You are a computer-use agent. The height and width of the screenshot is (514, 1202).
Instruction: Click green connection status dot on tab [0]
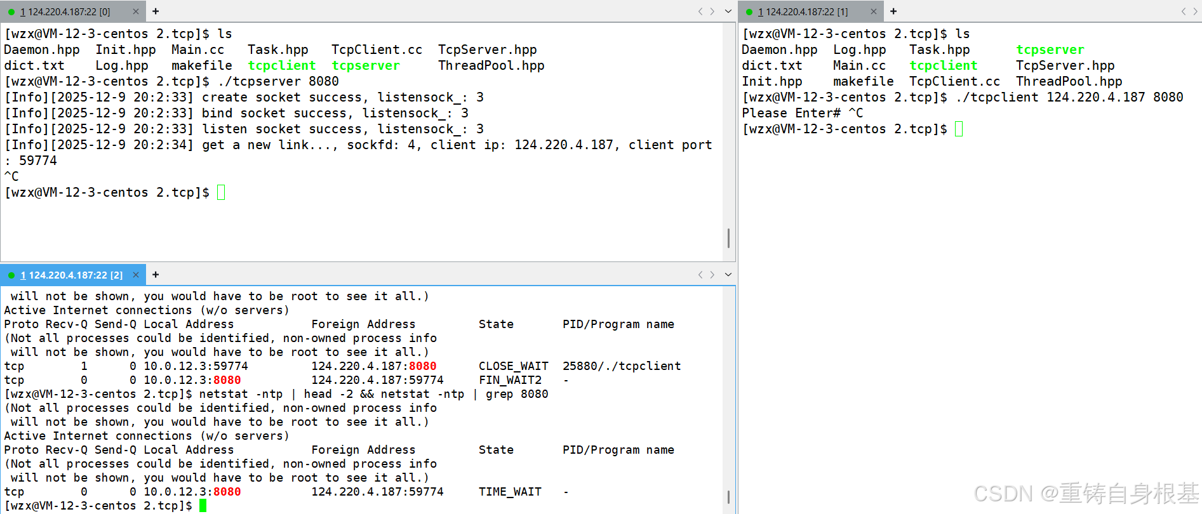pyautogui.click(x=11, y=11)
